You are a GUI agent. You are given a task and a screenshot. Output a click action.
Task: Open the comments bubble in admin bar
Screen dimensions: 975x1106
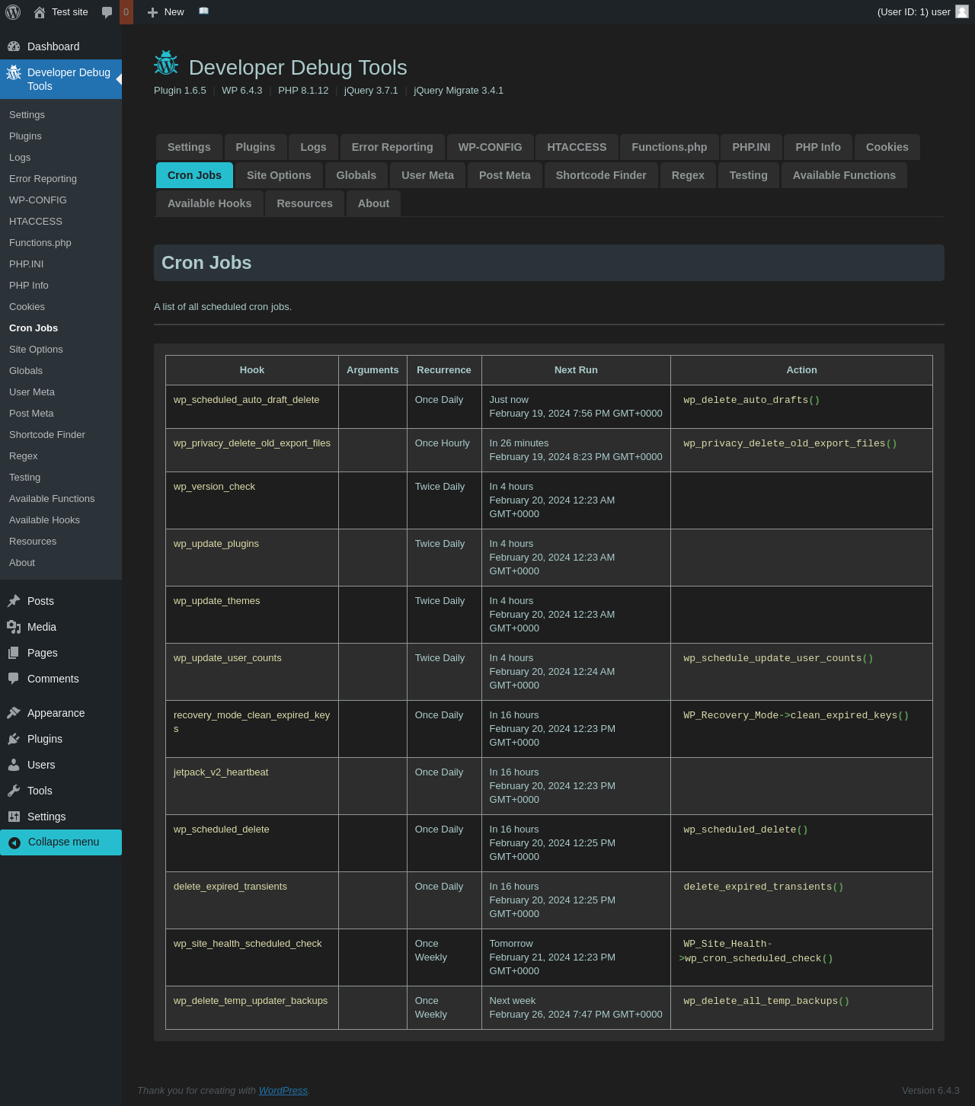(x=107, y=12)
